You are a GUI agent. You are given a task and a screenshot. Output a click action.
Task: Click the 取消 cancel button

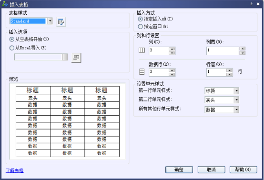(211, 170)
